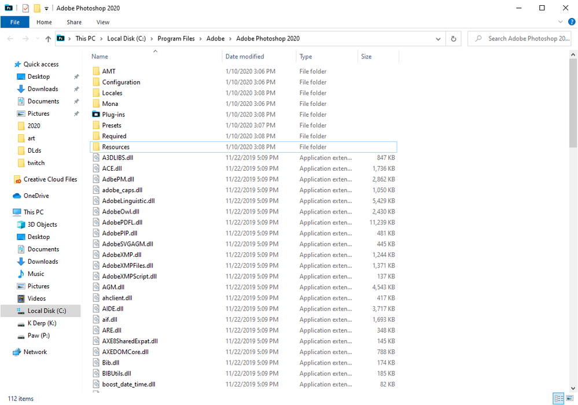Click the Creative Cloud Files icon
The width and height of the screenshot is (578, 405).
pos(17,179)
